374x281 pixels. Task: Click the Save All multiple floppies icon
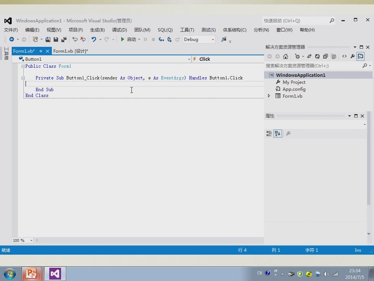tap(64, 39)
